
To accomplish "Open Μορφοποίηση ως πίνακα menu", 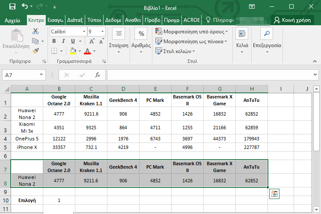I will [x=191, y=42].
